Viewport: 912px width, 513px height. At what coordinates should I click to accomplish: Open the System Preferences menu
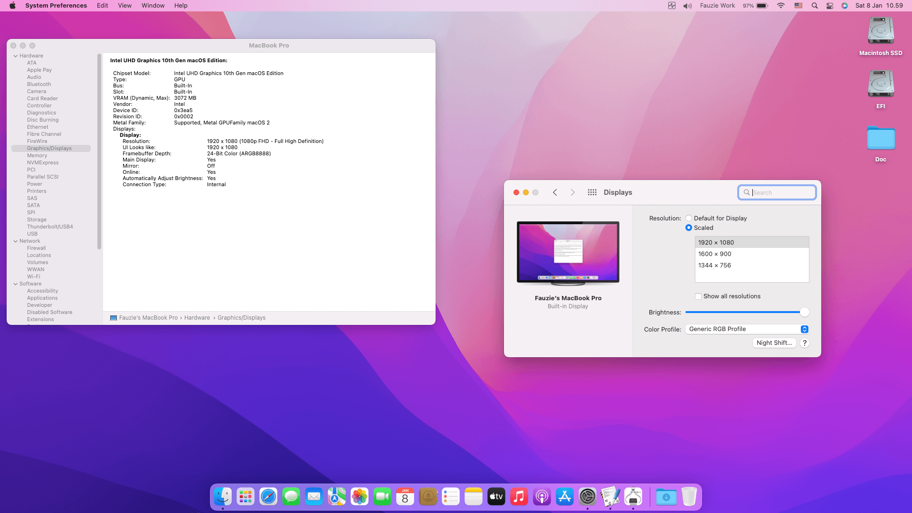(56, 6)
